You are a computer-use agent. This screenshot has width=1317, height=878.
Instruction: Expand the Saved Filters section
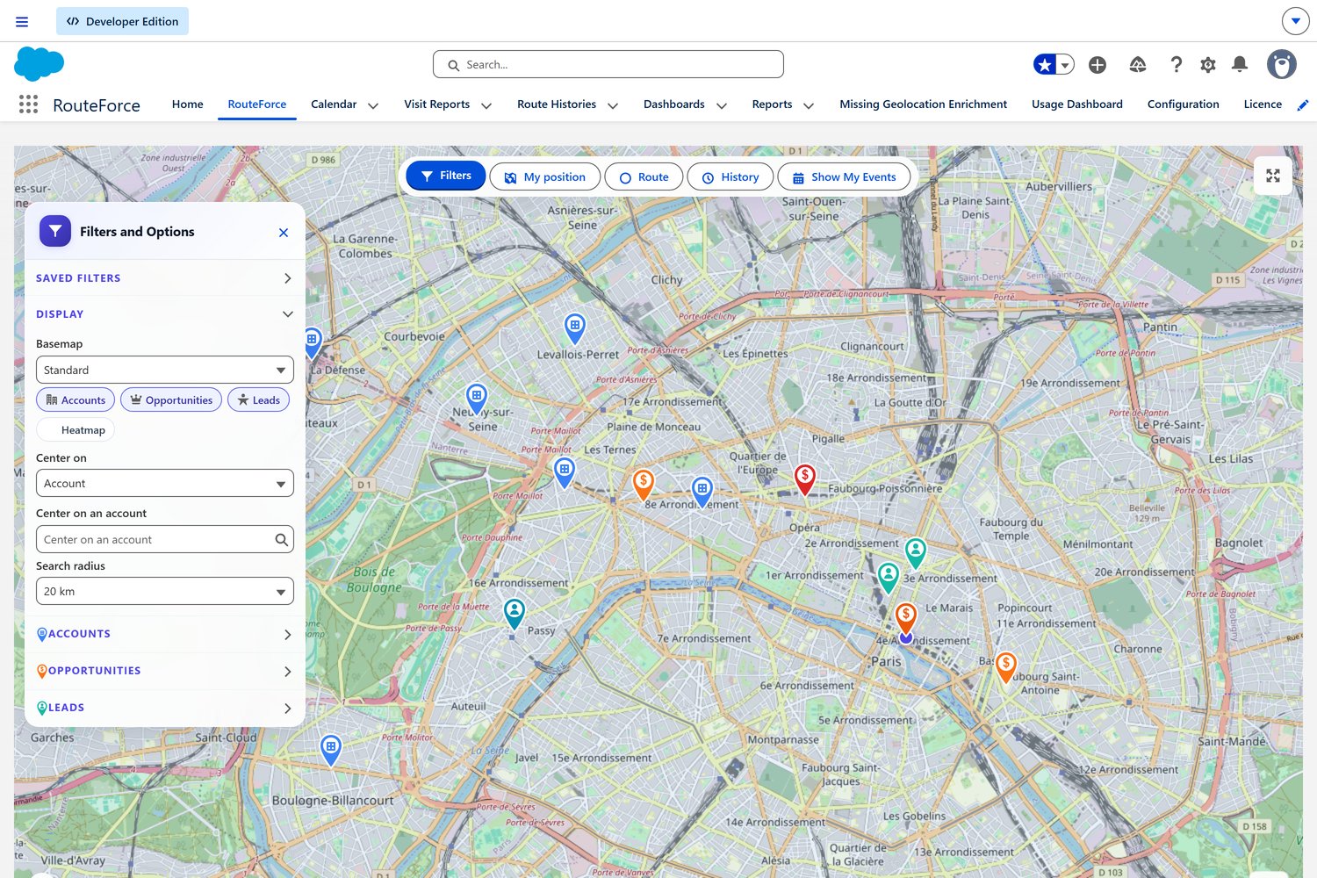[x=164, y=278]
